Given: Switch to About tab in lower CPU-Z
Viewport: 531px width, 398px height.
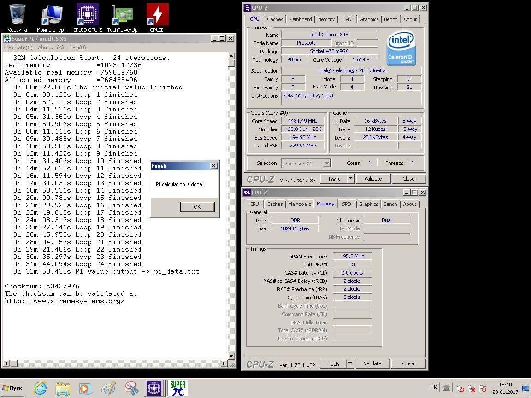Looking at the screenshot, I should [x=409, y=204].
